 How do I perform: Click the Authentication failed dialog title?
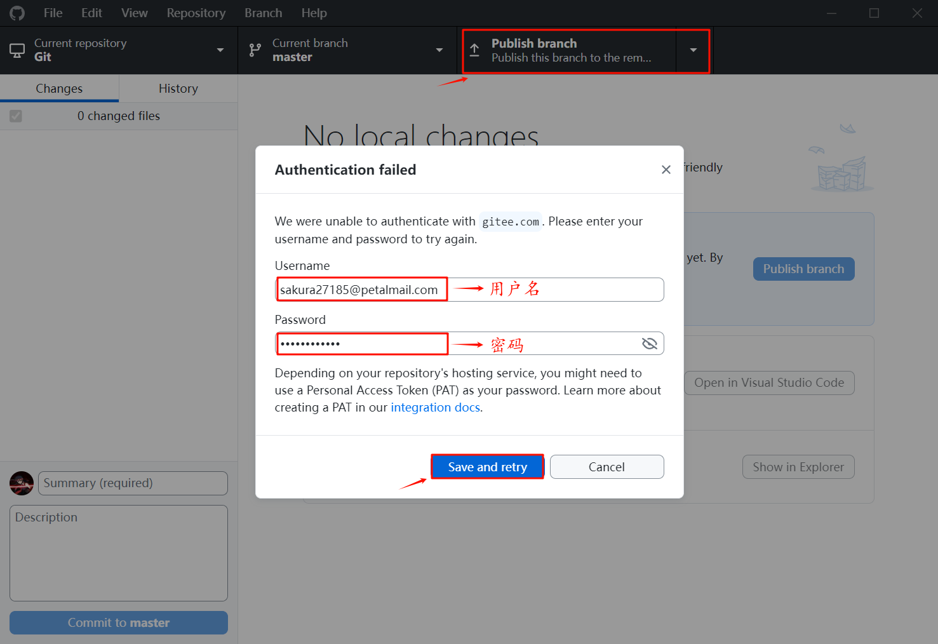tap(345, 170)
